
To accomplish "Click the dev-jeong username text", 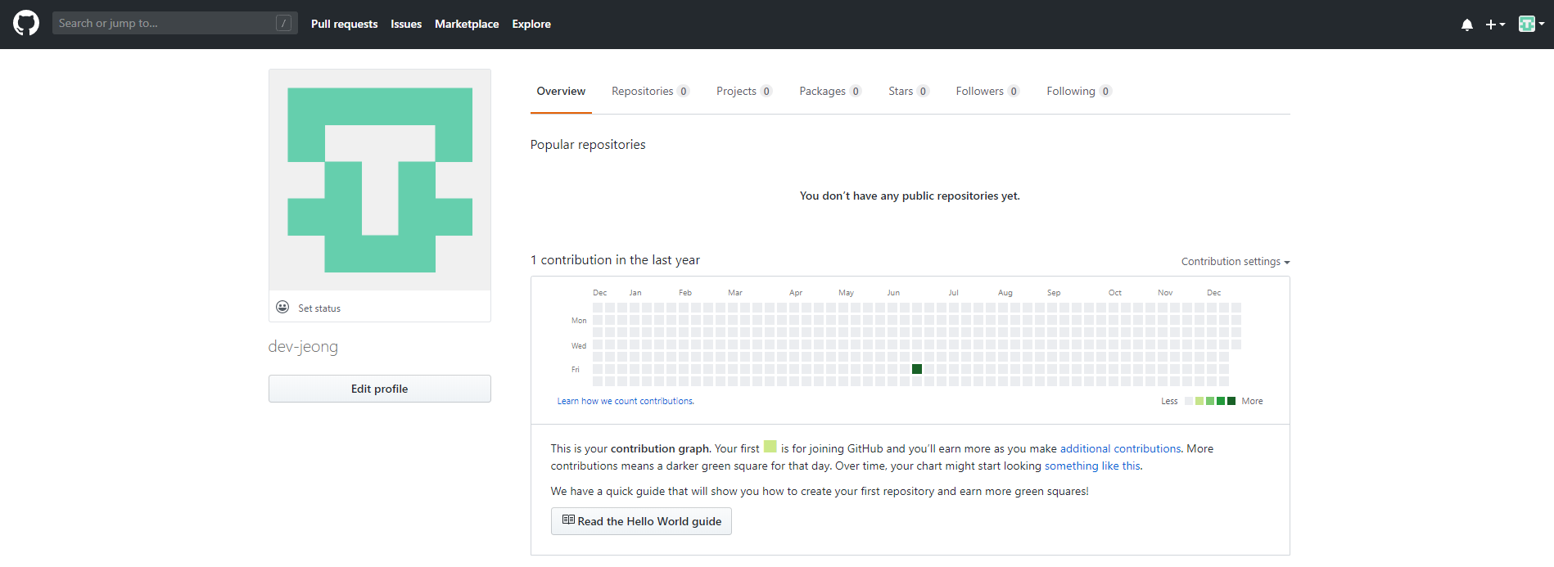I will 303,346.
